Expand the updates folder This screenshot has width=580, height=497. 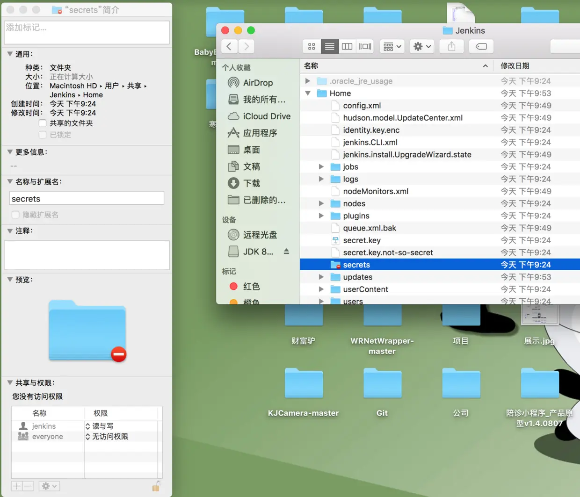click(x=321, y=277)
